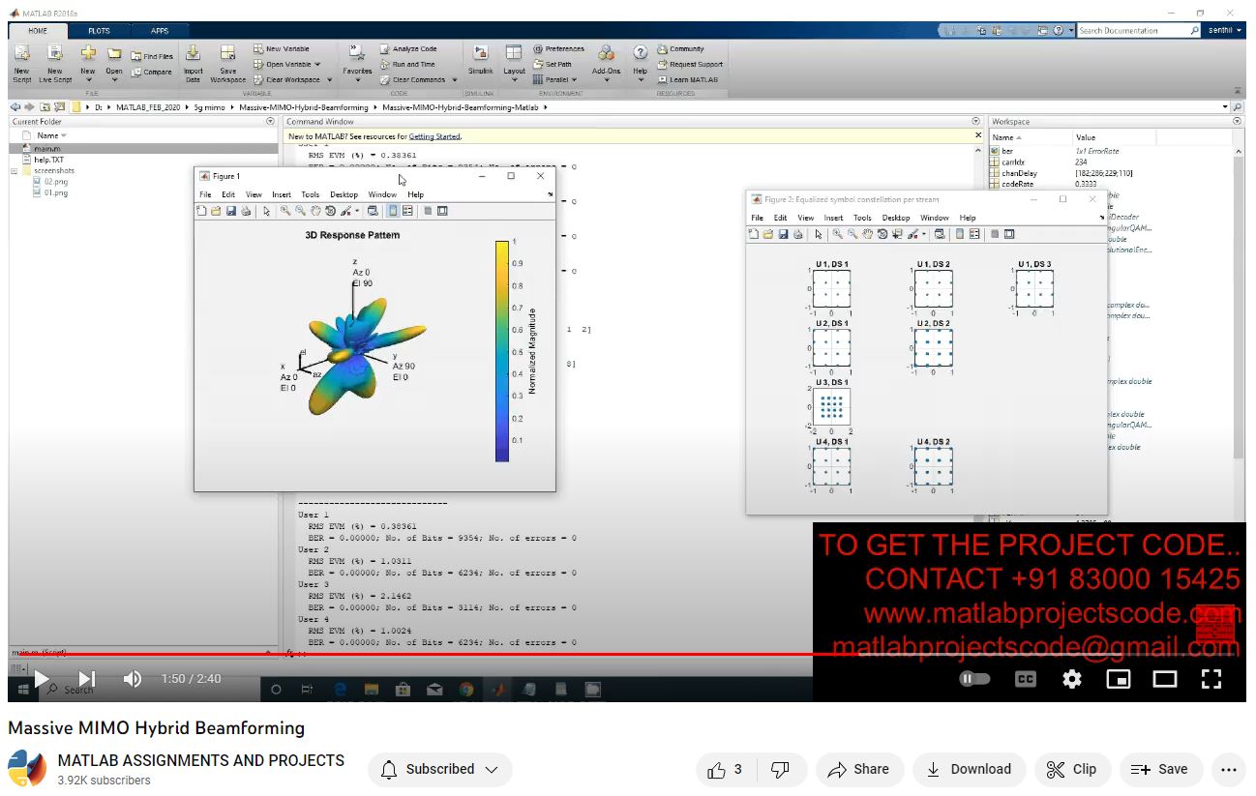
Task: Click Zoom Out tool in Figure 2 toolbar
Action: click(852, 234)
